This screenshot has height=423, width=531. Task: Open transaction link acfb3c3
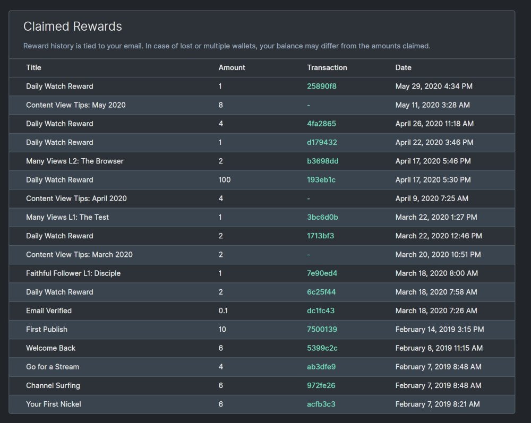(x=321, y=404)
